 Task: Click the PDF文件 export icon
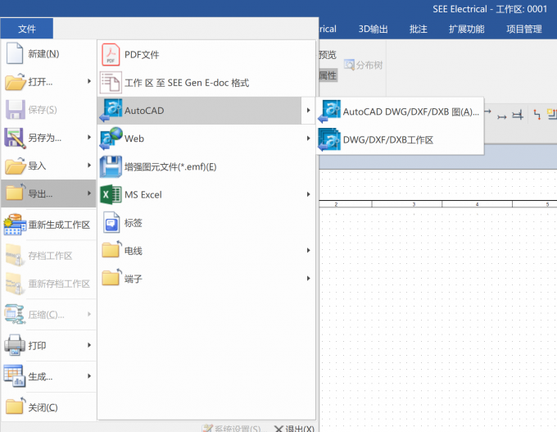[111, 54]
